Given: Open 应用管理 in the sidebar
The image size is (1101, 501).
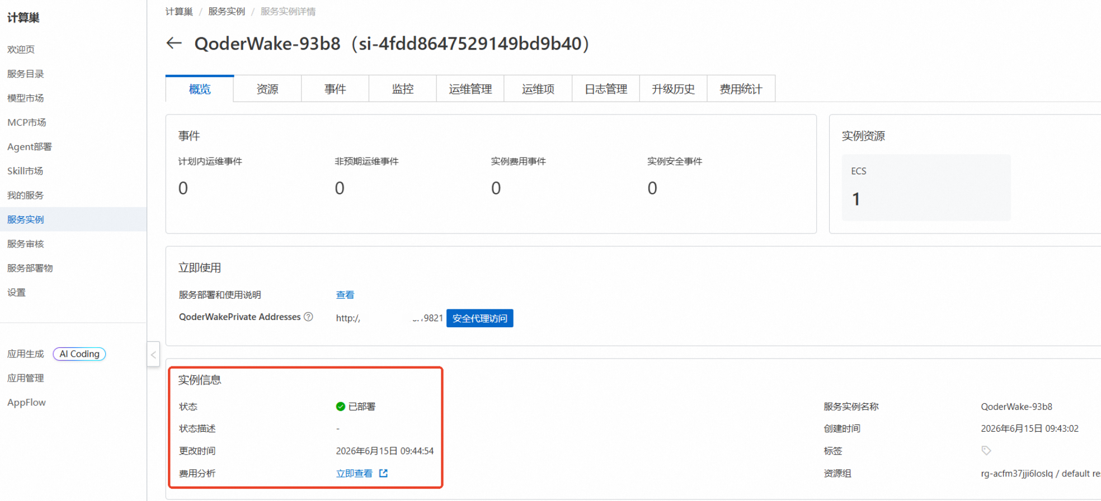Looking at the screenshot, I should 25,378.
